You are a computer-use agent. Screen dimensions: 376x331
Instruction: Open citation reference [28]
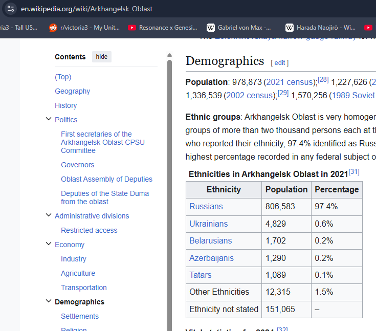(323, 80)
